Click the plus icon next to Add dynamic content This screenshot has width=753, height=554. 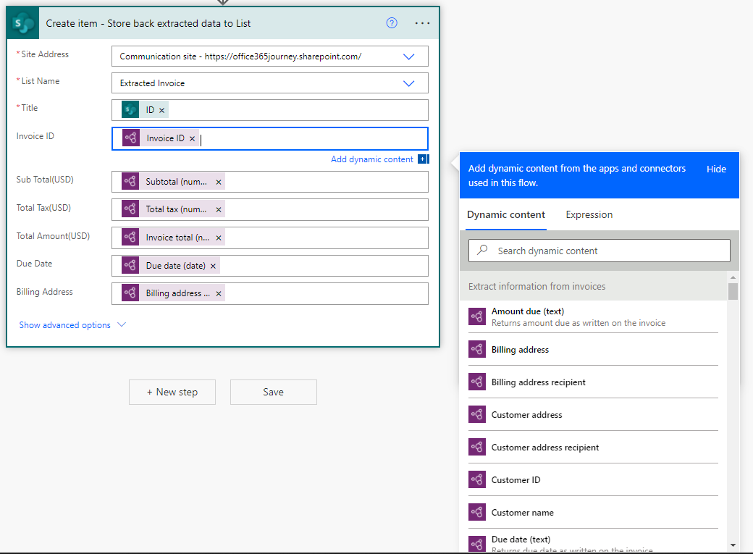pyautogui.click(x=423, y=159)
